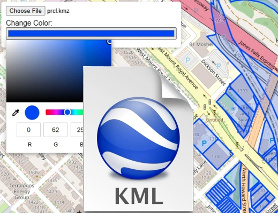Click the 81 Mosher building label
Viewport: 278px width, 213px height.
pyautogui.click(x=201, y=44)
